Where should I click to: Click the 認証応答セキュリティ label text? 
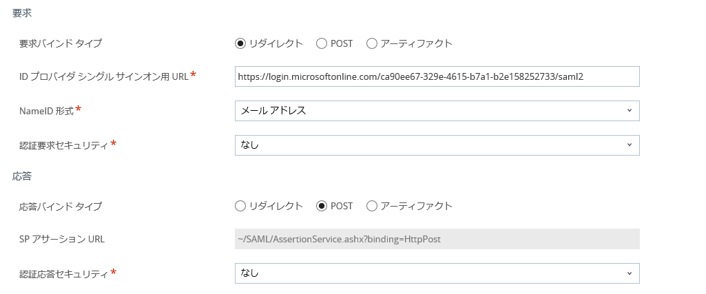64,273
